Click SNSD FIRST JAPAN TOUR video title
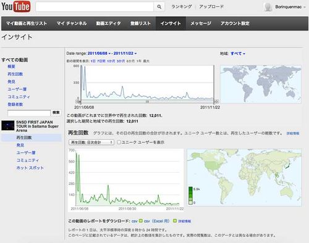Screen dimensions: 309x243 37,126
